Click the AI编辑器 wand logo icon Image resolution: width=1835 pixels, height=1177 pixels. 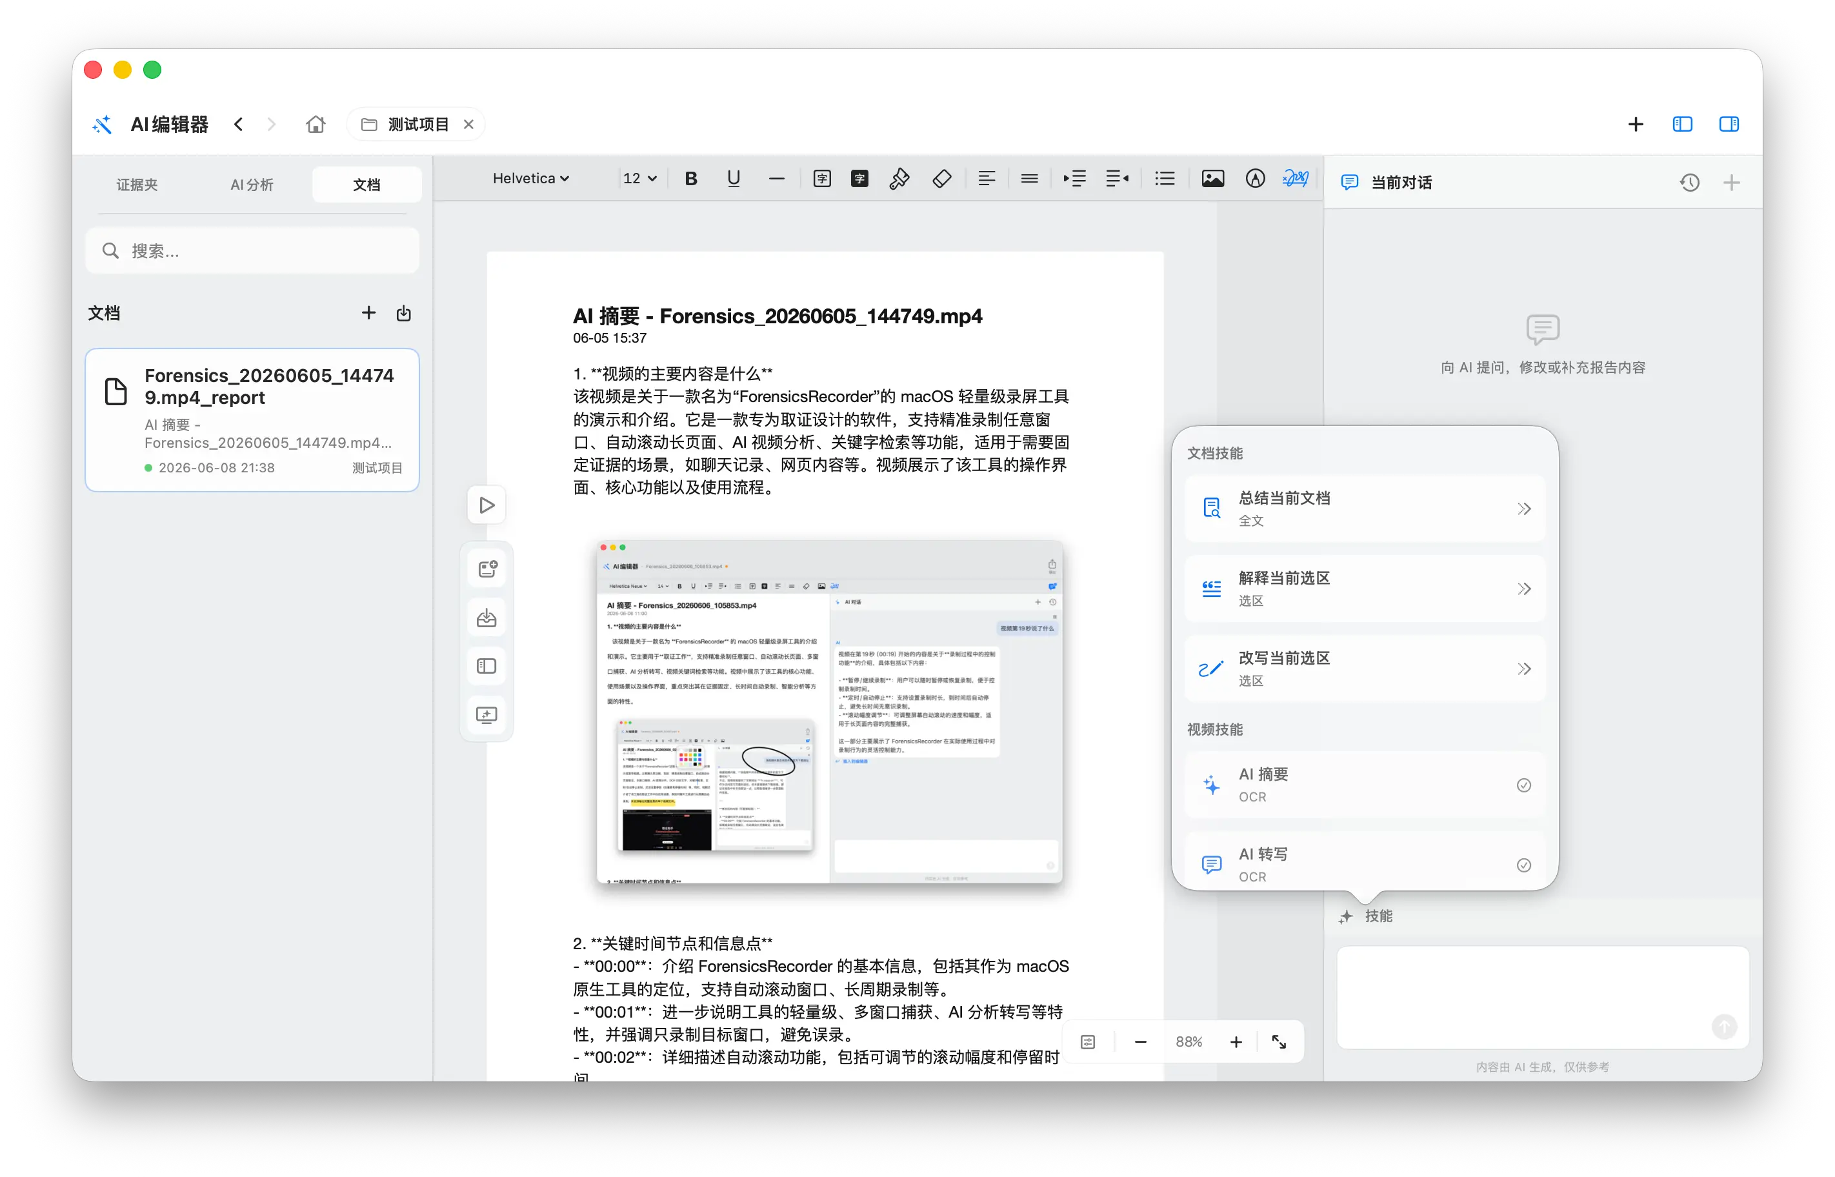(x=103, y=124)
